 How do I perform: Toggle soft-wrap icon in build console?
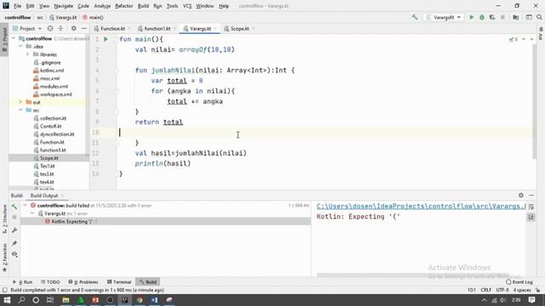tap(531, 207)
